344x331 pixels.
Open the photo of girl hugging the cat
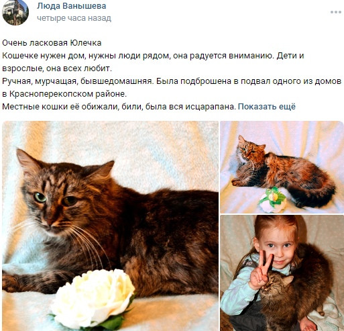pos(282,273)
